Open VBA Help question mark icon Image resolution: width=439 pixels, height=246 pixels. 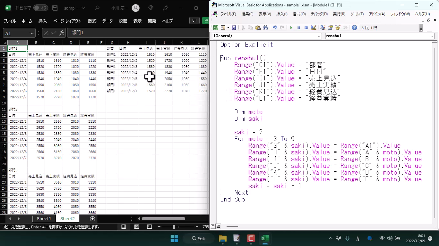pyautogui.click(x=354, y=28)
